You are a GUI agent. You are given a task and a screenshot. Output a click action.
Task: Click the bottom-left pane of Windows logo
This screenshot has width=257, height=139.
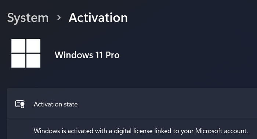18,61
